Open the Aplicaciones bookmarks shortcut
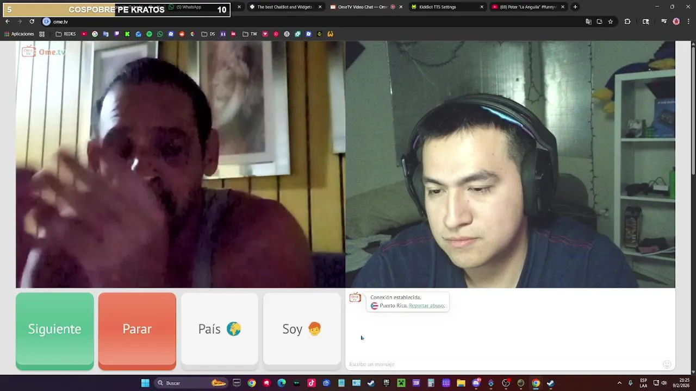Image resolution: width=696 pixels, height=391 pixels. click(x=19, y=34)
